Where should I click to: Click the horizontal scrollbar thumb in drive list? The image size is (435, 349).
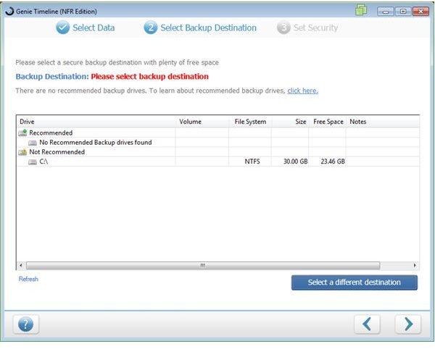pos(203,266)
